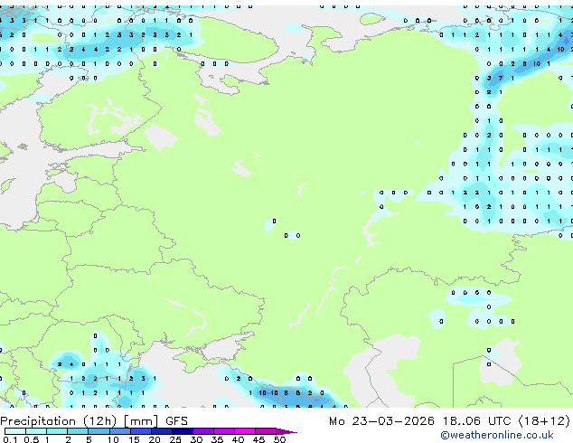The width and height of the screenshot is (573, 443).
Task: Click the legend label '40'
Action: click(238, 439)
